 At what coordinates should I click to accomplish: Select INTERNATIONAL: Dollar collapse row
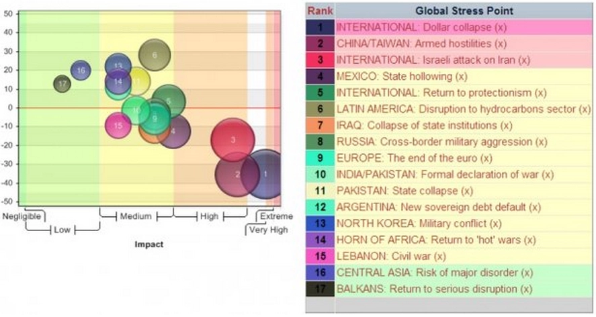click(x=464, y=28)
